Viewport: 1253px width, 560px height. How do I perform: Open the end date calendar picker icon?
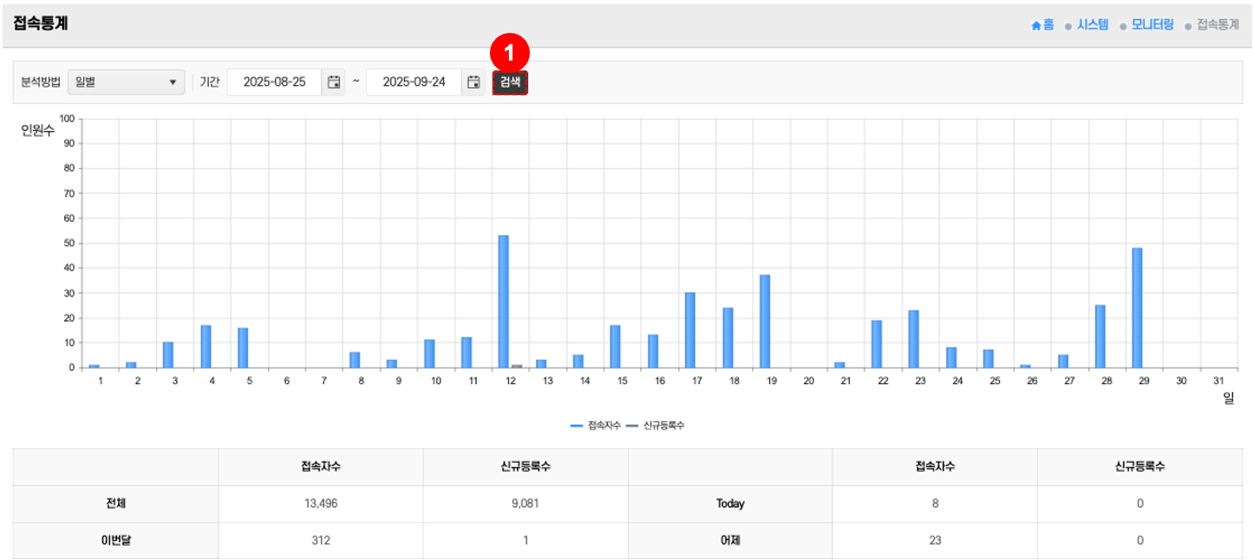pos(473,82)
